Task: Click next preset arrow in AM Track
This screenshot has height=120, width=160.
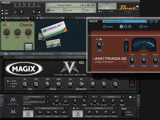Action: [x=156, y=21]
